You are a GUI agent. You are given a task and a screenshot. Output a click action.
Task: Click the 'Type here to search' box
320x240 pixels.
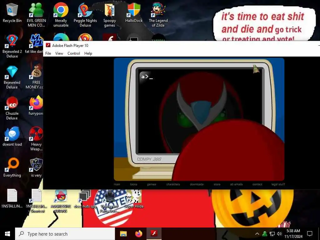point(65,234)
